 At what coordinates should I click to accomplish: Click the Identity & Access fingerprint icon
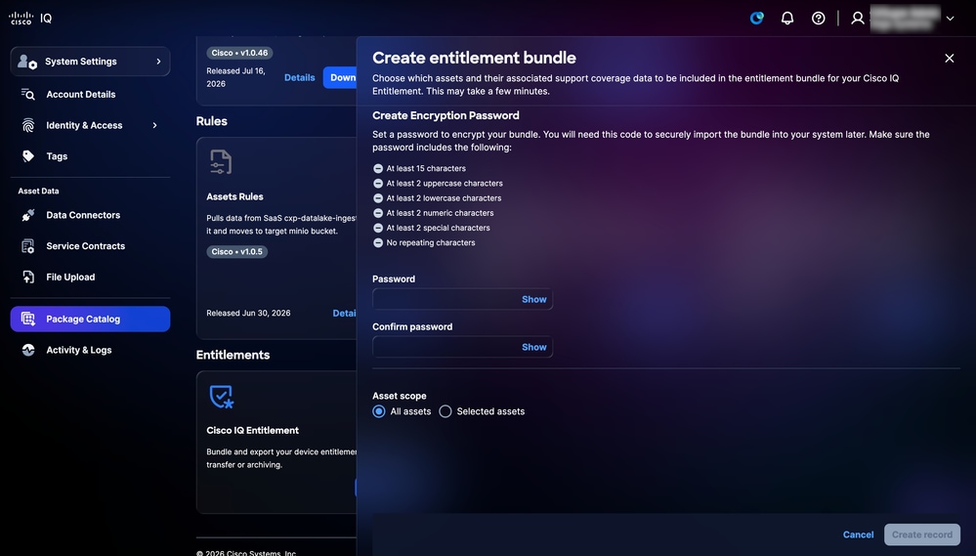click(28, 125)
